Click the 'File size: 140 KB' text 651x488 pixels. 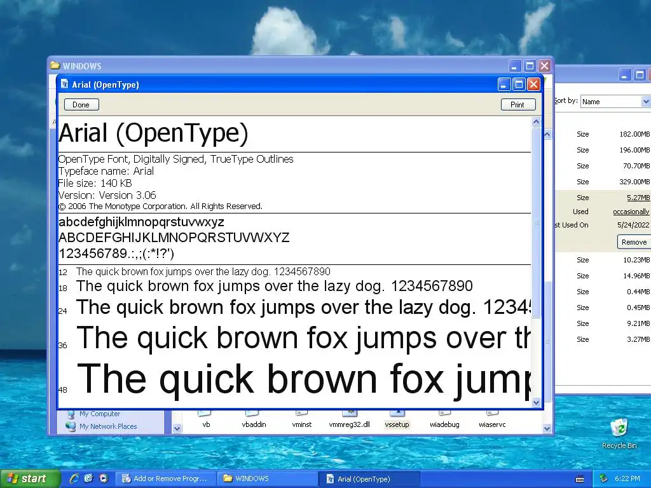(x=95, y=183)
